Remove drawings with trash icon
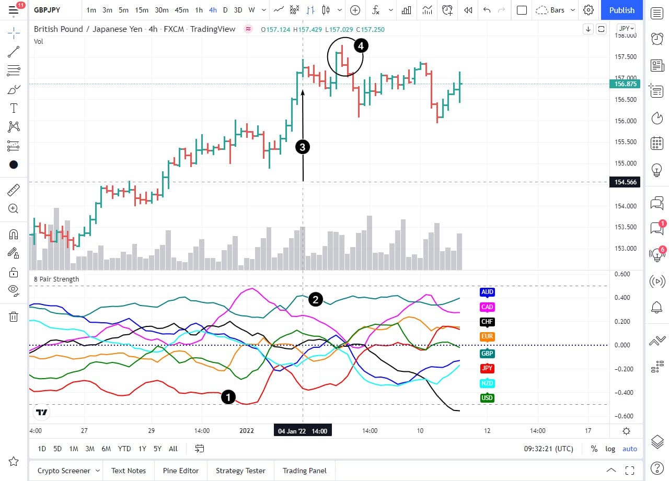This screenshot has height=481, width=669. coord(14,316)
